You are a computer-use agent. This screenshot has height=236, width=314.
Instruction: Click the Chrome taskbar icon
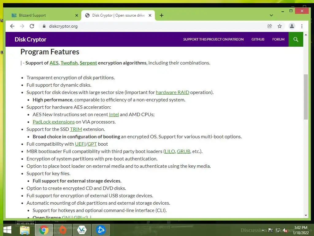pyautogui.click(x=44, y=230)
